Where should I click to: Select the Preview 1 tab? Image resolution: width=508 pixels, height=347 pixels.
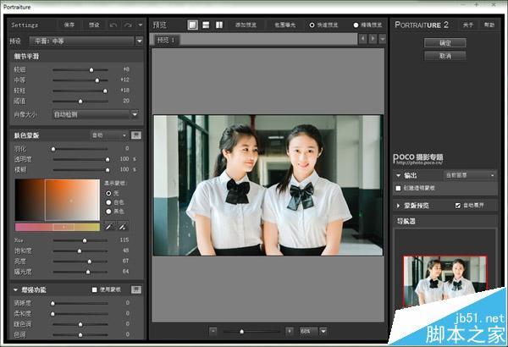point(166,40)
